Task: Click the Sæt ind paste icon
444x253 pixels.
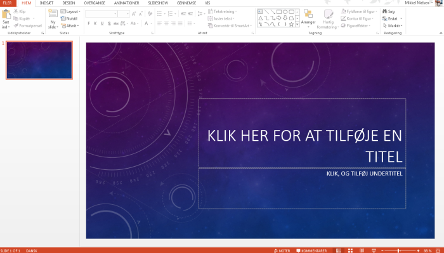Action: [x=6, y=14]
